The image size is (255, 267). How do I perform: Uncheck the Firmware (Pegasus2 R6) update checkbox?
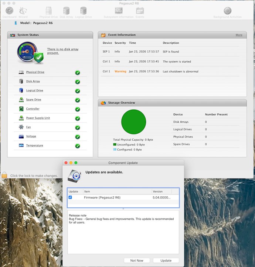point(70,197)
